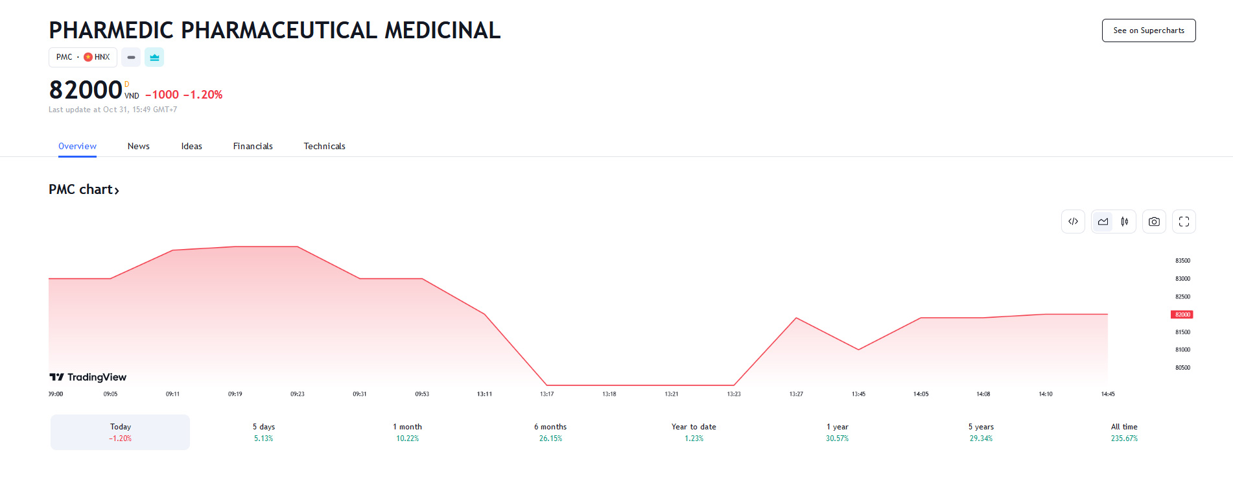Image resolution: width=1233 pixels, height=480 pixels.
Task: Select the Today range option
Action: click(121, 432)
